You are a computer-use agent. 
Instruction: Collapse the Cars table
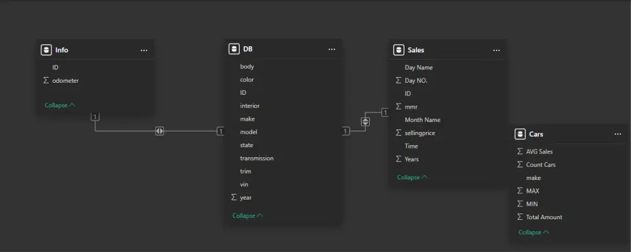[x=534, y=232]
